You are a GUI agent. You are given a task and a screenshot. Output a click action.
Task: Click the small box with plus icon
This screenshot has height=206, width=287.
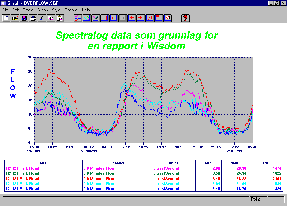pos(159,18)
